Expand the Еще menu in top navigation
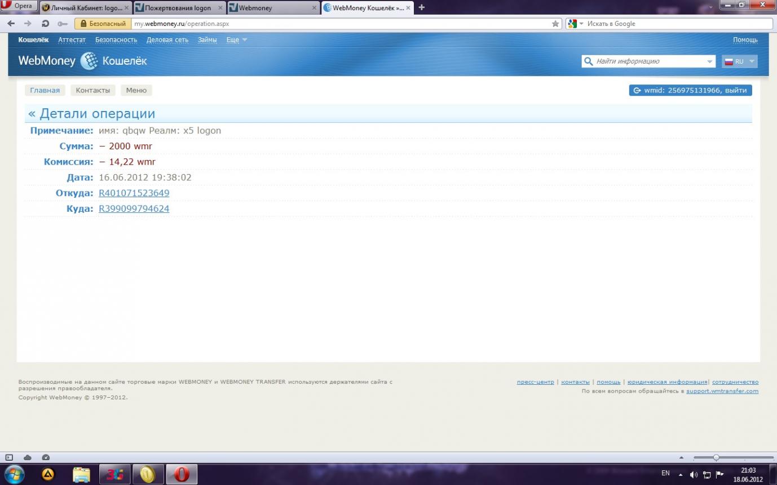 (x=236, y=40)
